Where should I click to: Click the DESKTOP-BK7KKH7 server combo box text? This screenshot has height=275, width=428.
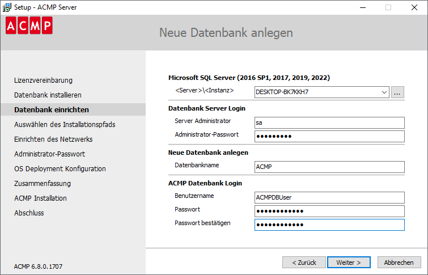tap(282, 92)
